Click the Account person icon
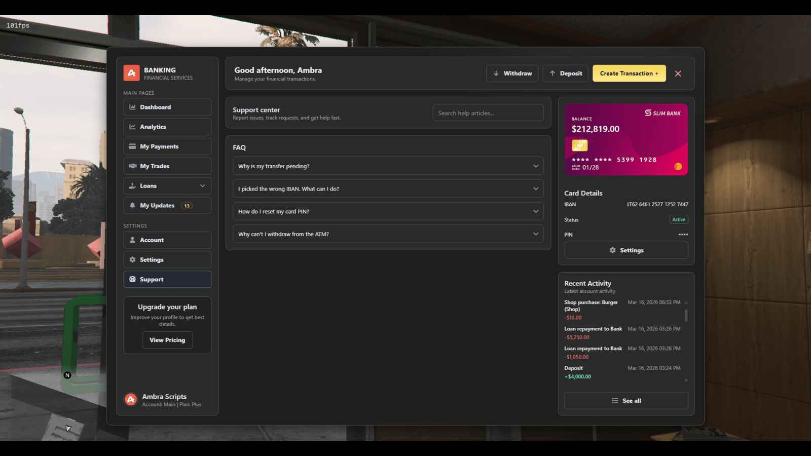The height and width of the screenshot is (456, 811). point(132,240)
